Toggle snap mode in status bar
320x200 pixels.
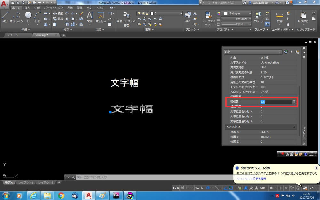(188, 188)
